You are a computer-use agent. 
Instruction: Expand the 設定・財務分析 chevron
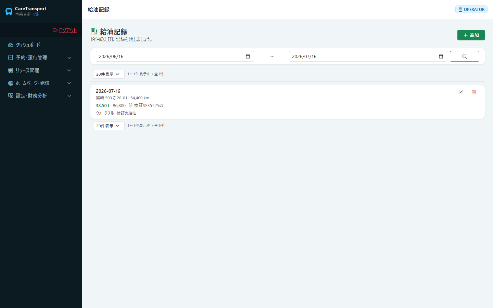point(69,96)
